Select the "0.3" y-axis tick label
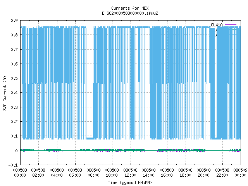Image resolution: width=248 pixels, height=186 pixels. tap(14, 107)
